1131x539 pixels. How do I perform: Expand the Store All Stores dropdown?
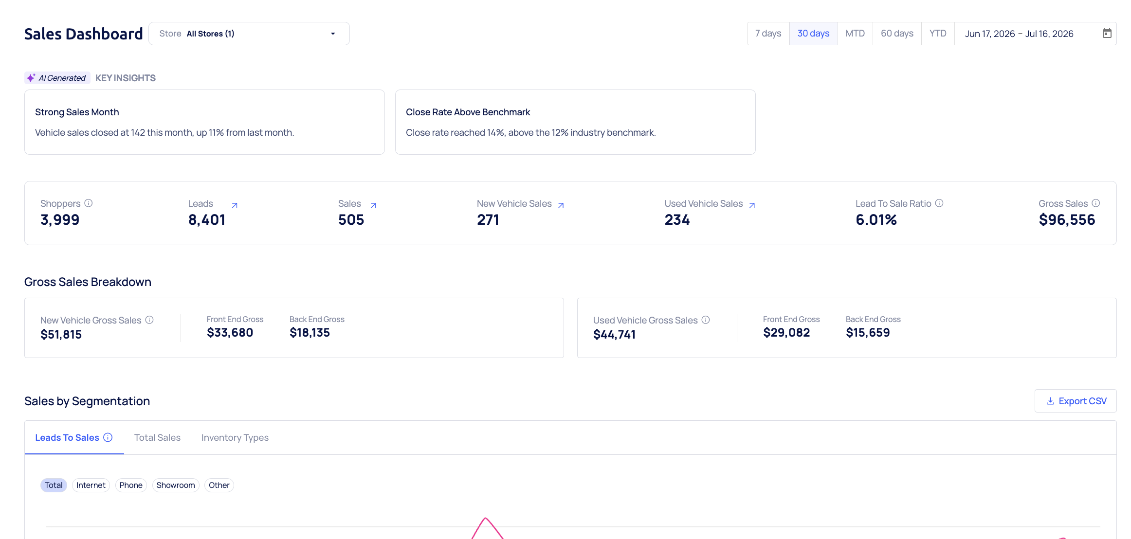point(249,34)
